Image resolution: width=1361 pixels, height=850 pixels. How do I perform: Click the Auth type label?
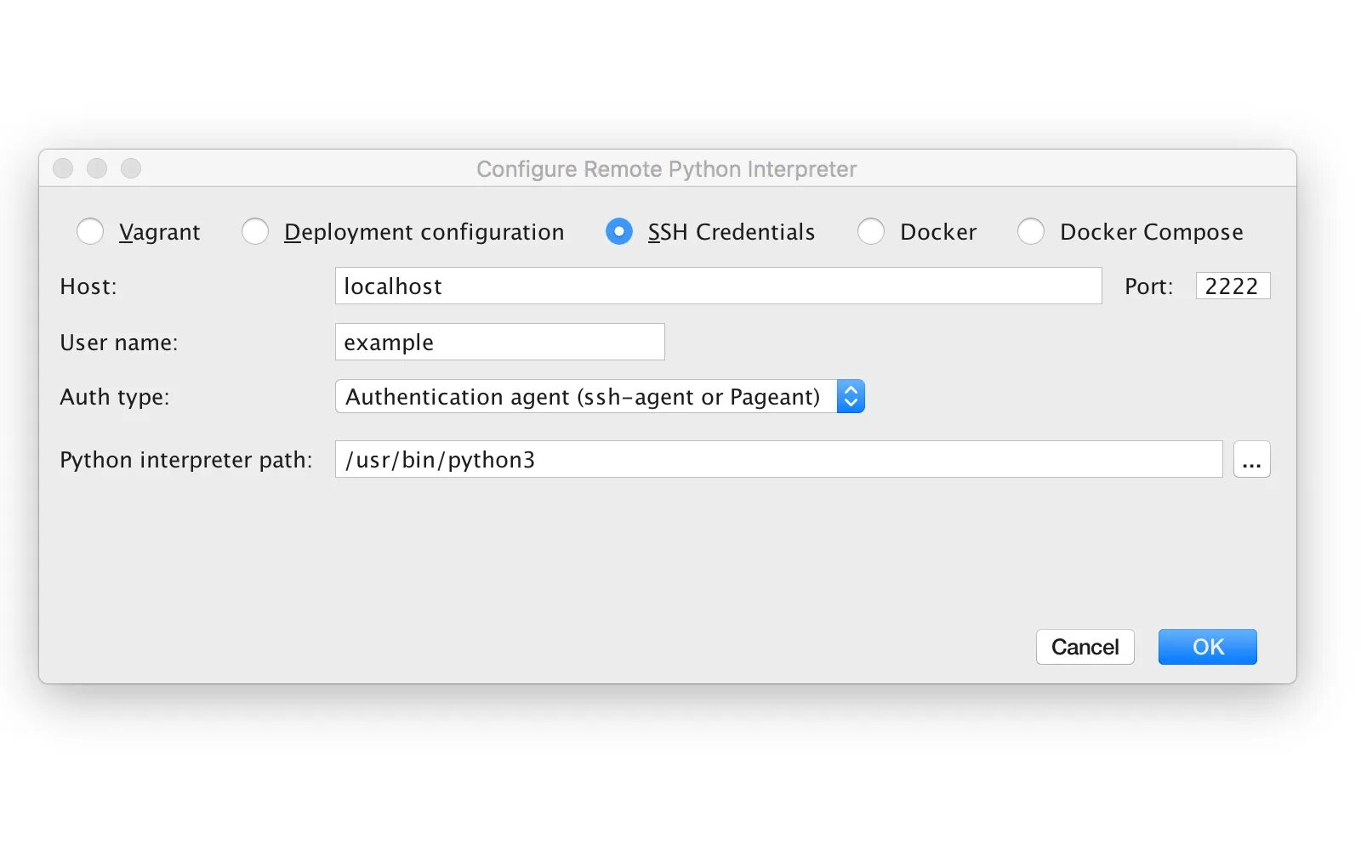[115, 397]
